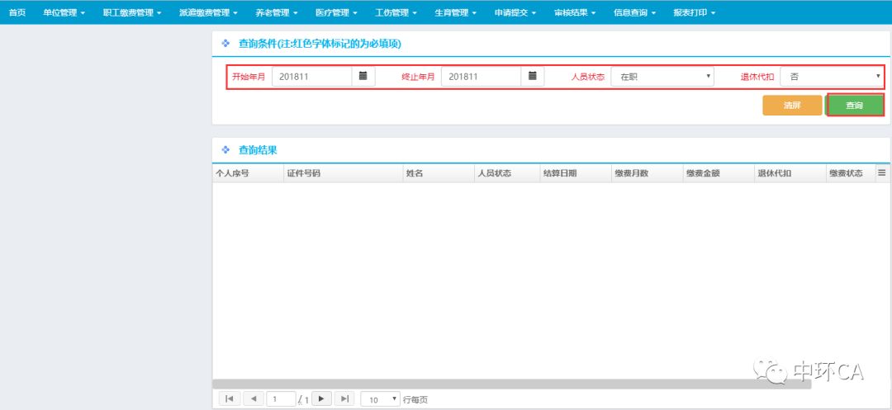Click the green 查询 button
This screenshot has width=892, height=410.
(854, 106)
